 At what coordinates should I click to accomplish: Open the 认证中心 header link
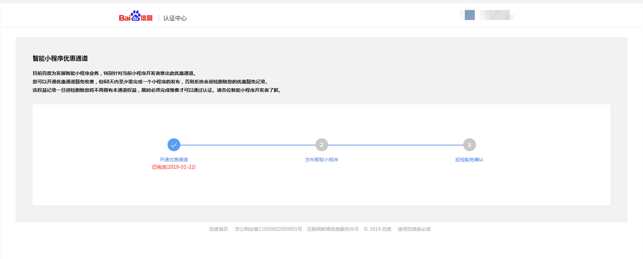click(175, 18)
